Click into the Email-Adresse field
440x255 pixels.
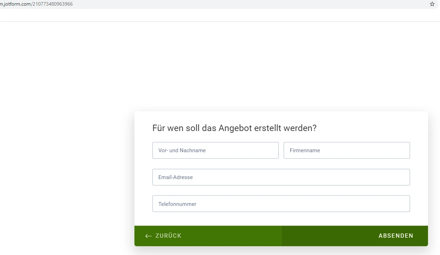click(281, 177)
